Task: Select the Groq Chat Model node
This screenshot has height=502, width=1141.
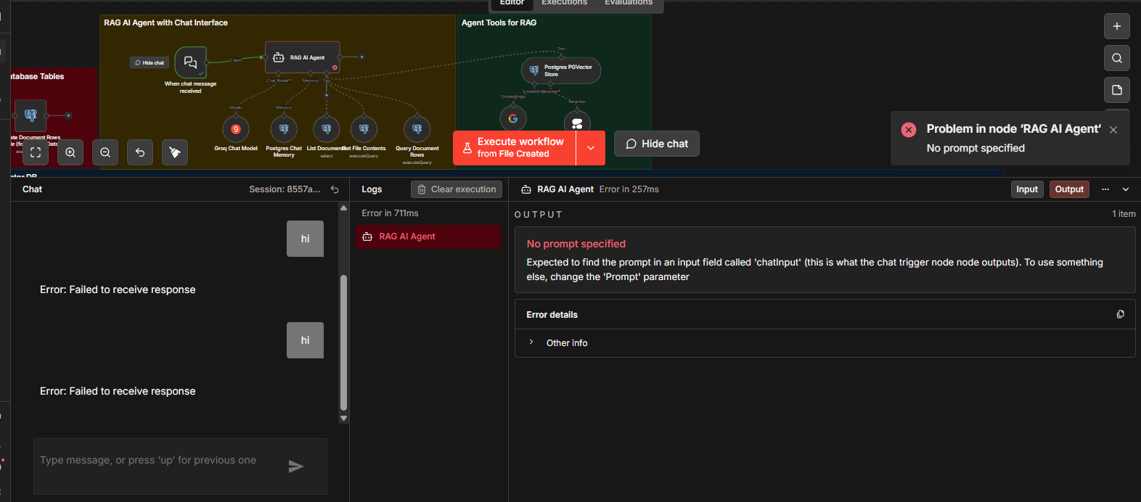Action: coord(236,129)
